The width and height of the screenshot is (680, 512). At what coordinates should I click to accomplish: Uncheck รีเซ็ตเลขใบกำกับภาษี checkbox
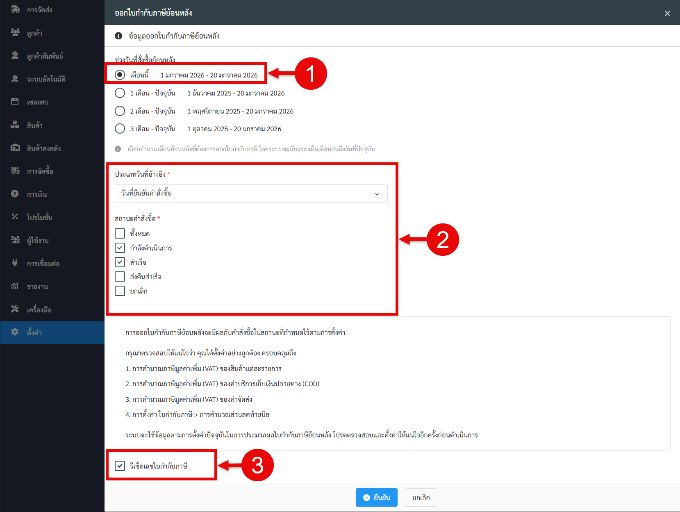120,466
